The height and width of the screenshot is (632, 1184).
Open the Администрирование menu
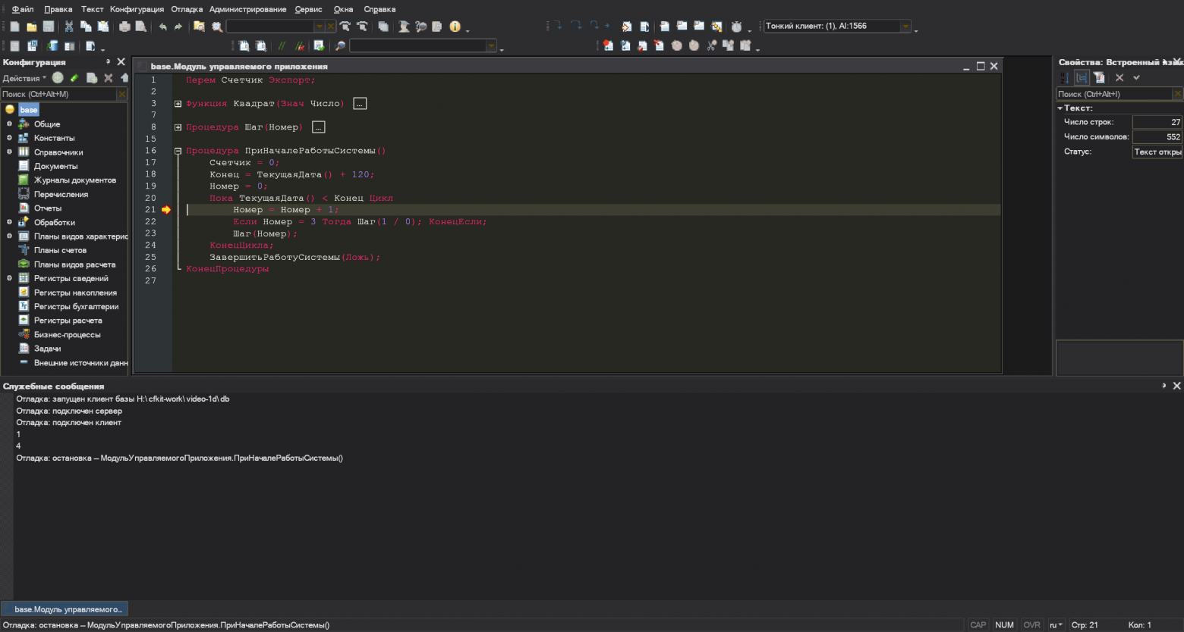pyautogui.click(x=248, y=9)
